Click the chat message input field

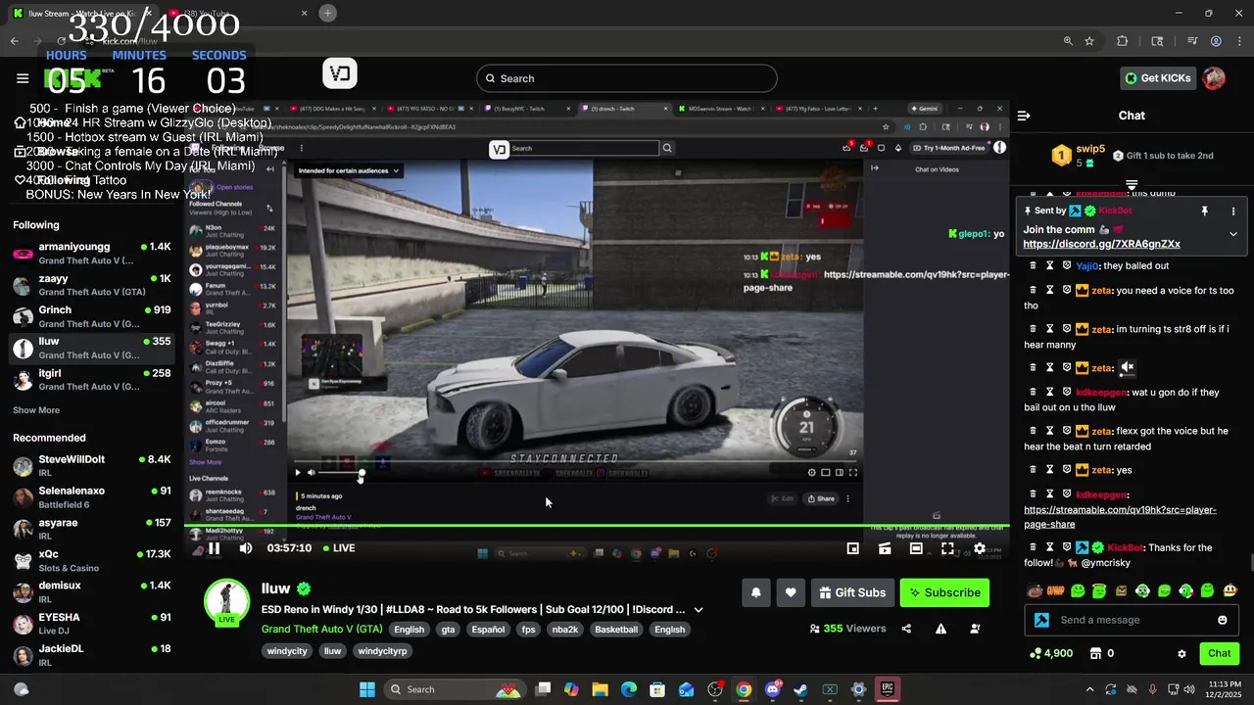1130,620
